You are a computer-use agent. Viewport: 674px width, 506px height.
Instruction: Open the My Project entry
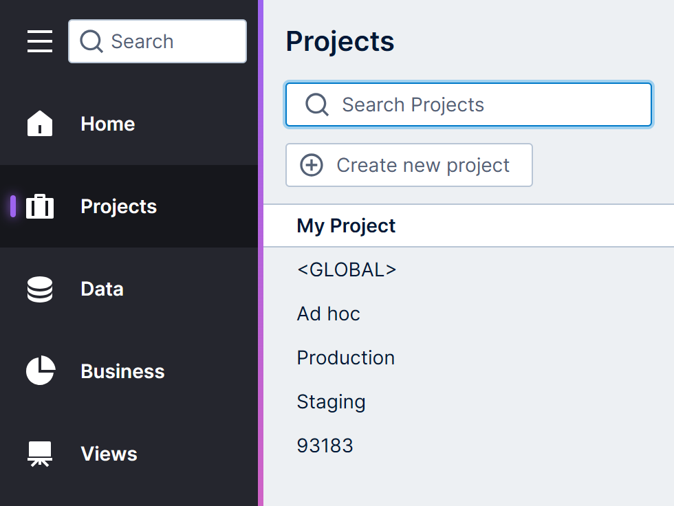tap(346, 225)
